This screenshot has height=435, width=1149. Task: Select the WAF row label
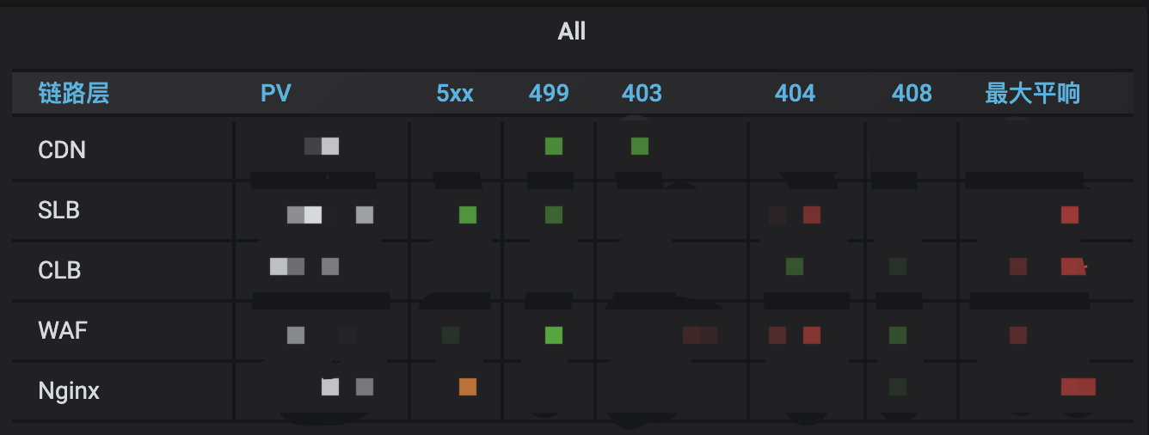pos(63,330)
